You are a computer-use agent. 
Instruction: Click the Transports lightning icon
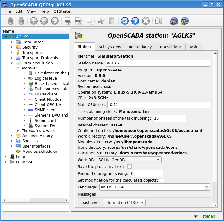point(18,52)
